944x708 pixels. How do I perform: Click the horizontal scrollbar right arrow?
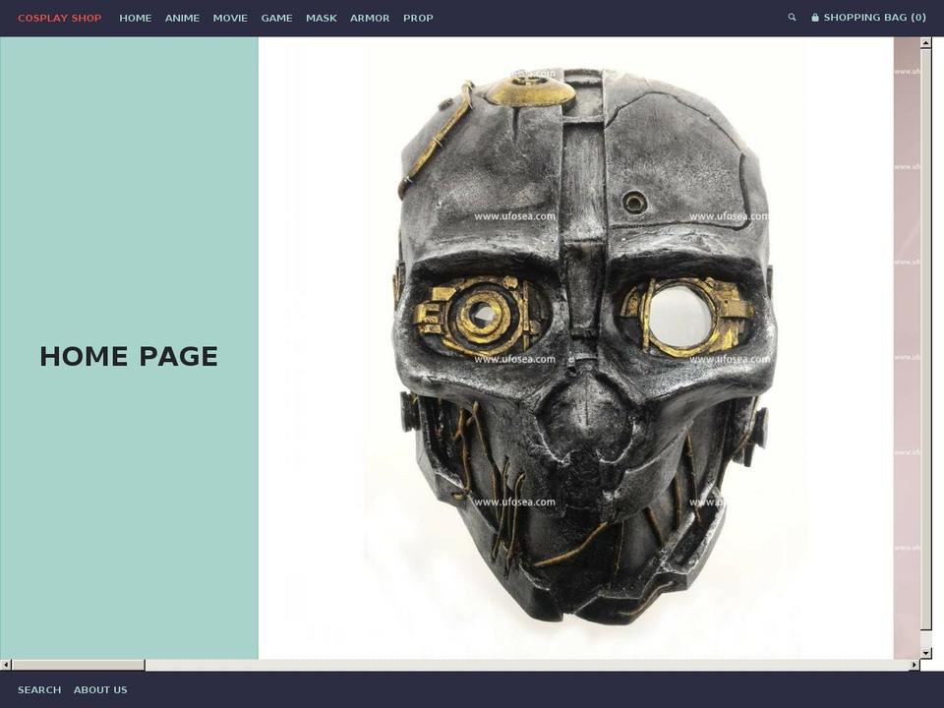pyautogui.click(x=914, y=665)
